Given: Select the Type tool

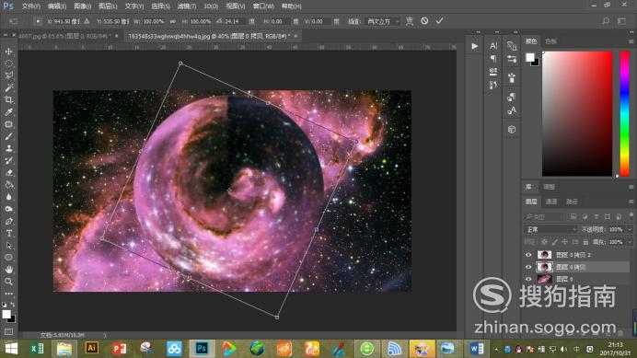Looking at the screenshot, I should (8, 233).
